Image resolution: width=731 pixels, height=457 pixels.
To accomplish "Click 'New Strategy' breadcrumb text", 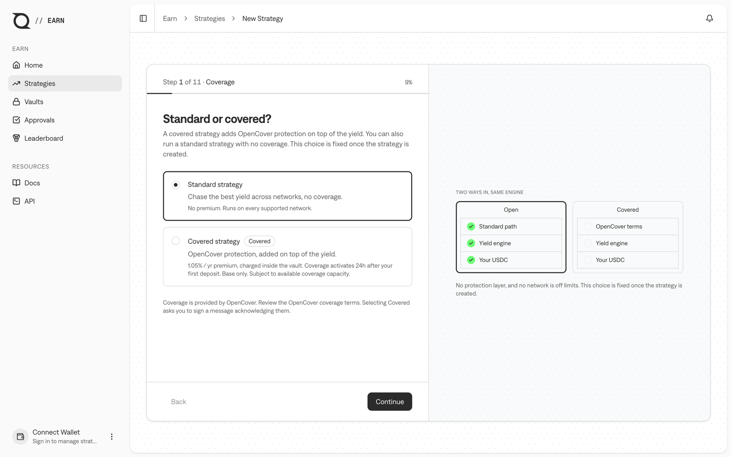I will tap(263, 18).
